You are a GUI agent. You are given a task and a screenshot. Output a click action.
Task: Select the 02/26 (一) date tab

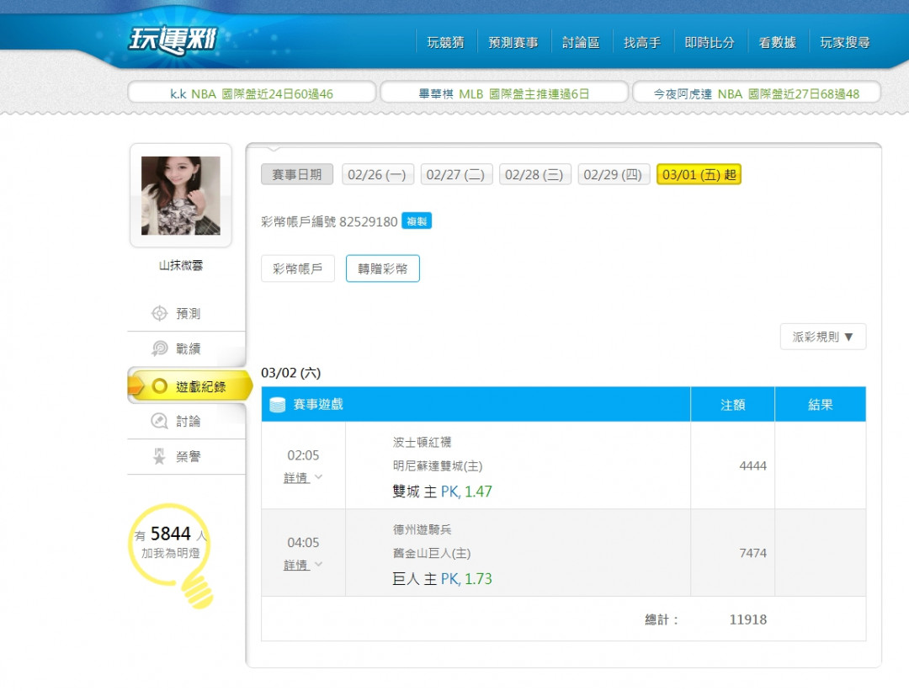tap(377, 174)
